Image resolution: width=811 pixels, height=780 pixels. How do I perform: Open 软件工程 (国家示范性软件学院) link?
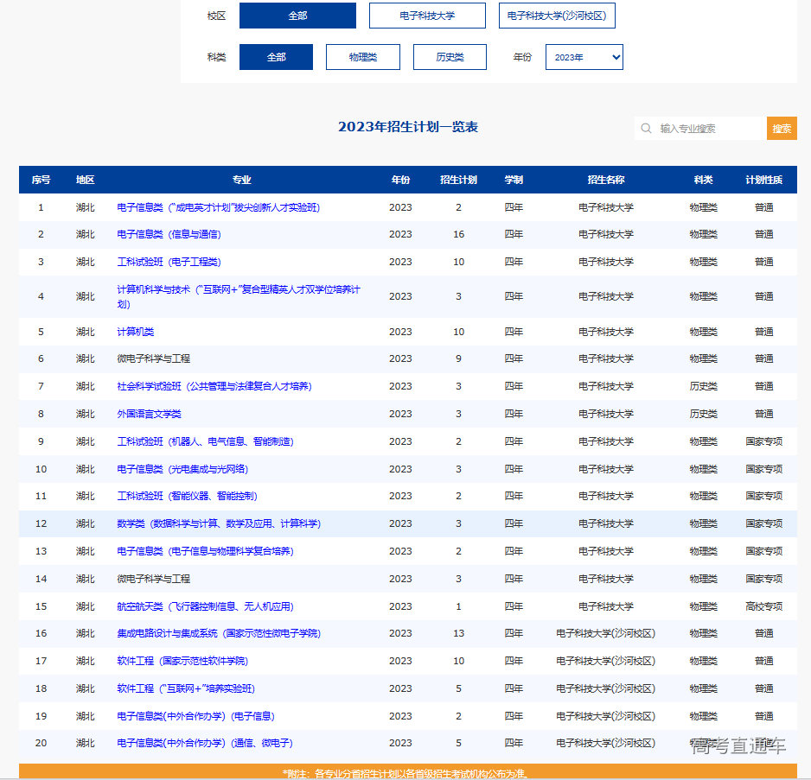(x=182, y=661)
